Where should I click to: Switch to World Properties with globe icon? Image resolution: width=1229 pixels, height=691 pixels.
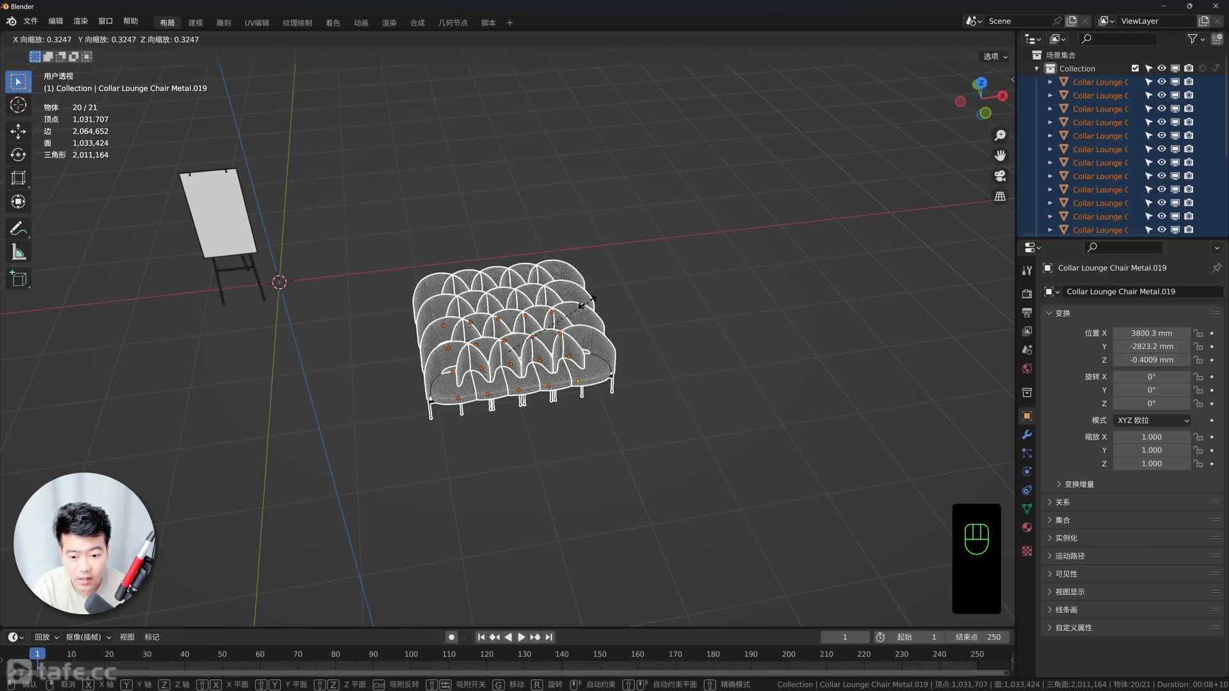pos(1027,369)
